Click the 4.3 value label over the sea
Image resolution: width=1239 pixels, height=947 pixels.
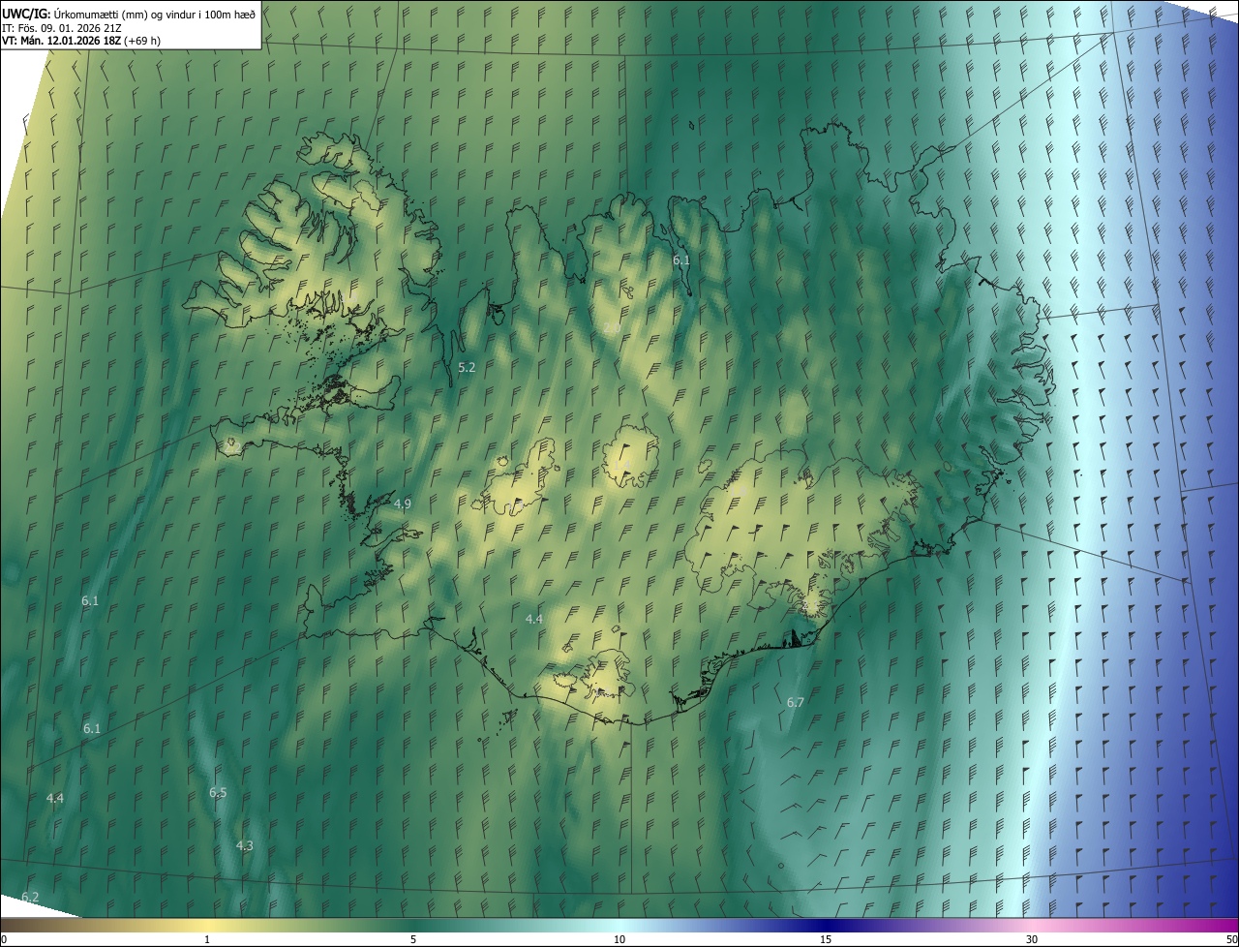[x=245, y=845]
